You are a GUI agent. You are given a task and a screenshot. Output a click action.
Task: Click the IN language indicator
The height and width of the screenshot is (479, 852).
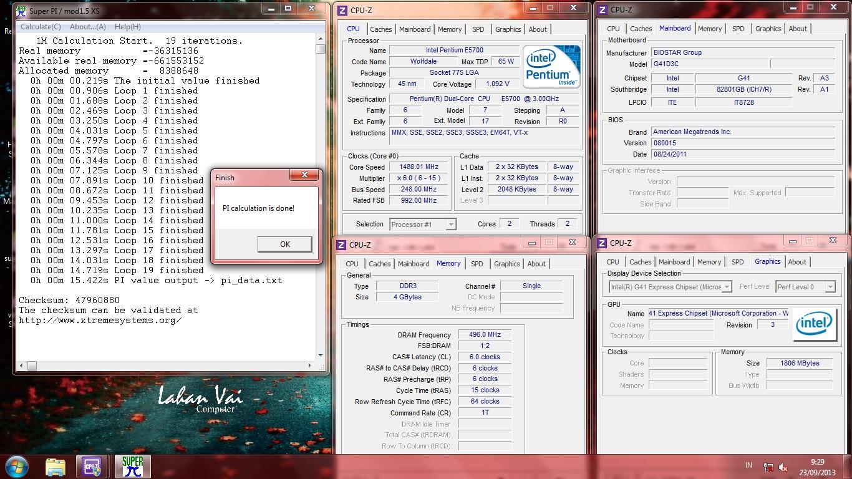(748, 465)
